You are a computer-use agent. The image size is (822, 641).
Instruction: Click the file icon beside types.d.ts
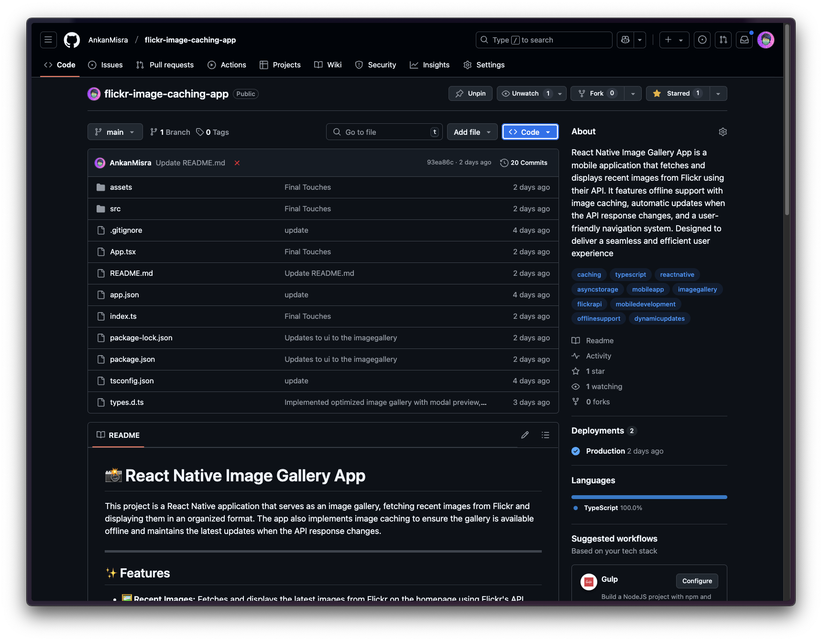point(101,402)
